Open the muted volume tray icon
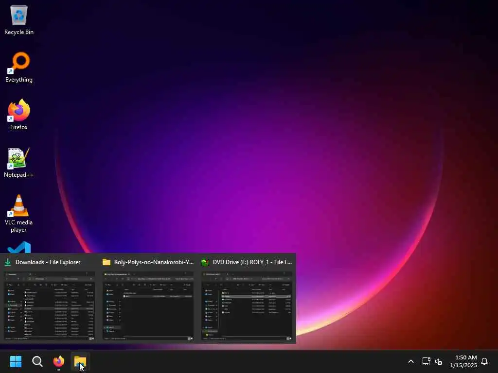This screenshot has height=373, width=498. 439,361
